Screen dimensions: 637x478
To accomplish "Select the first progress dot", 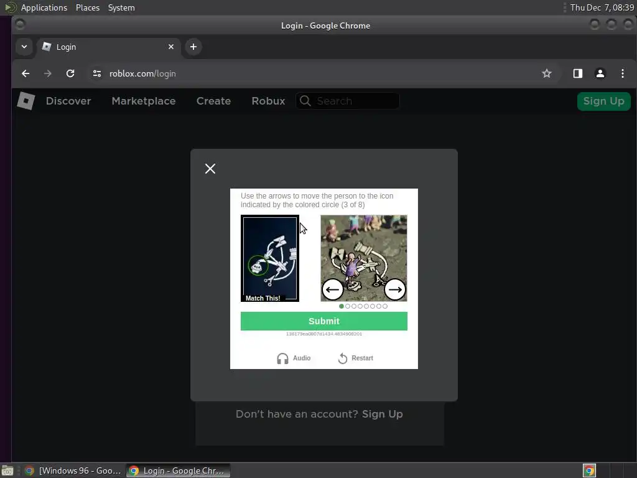I will 342,306.
